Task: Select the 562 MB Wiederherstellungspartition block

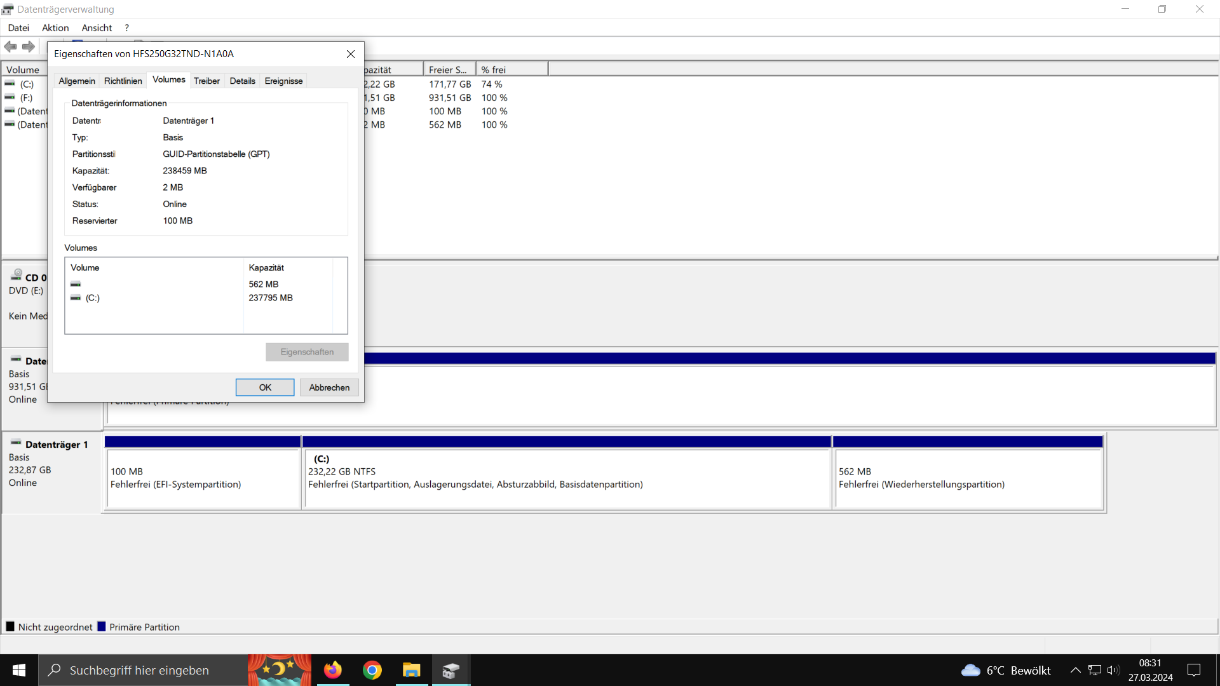Action: click(968, 478)
